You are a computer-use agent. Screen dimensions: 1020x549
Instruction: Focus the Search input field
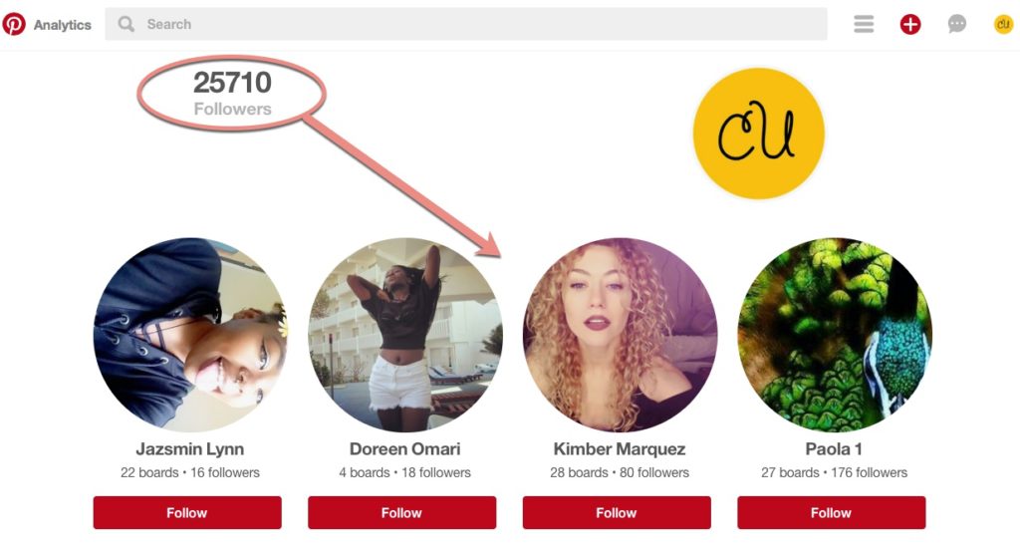tap(466, 24)
